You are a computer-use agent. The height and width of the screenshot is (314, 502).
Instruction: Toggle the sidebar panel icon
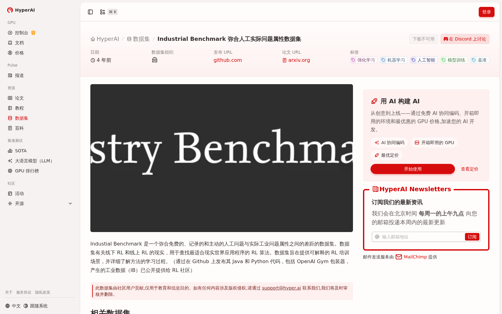pos(90,12)
